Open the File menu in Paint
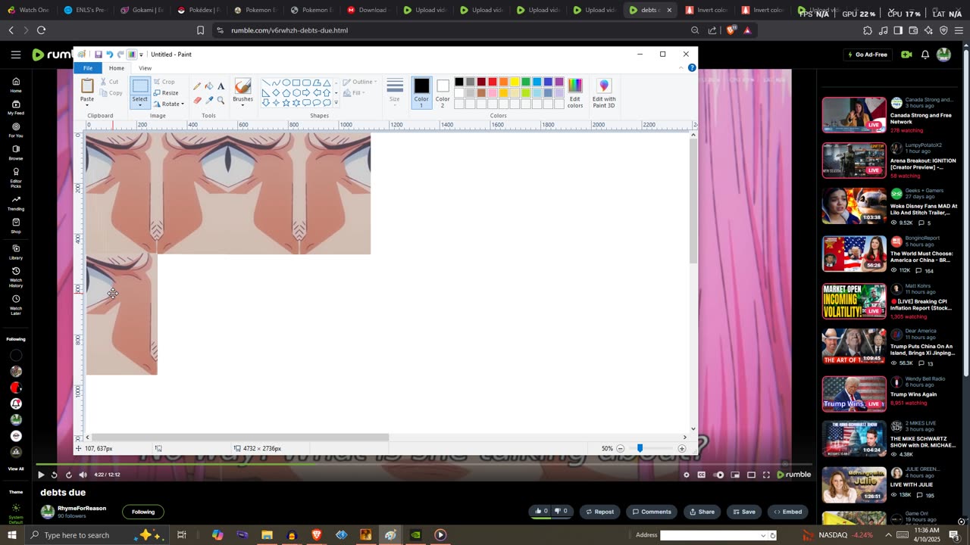This screenshot has width=970, height=545. pos(88,68)
